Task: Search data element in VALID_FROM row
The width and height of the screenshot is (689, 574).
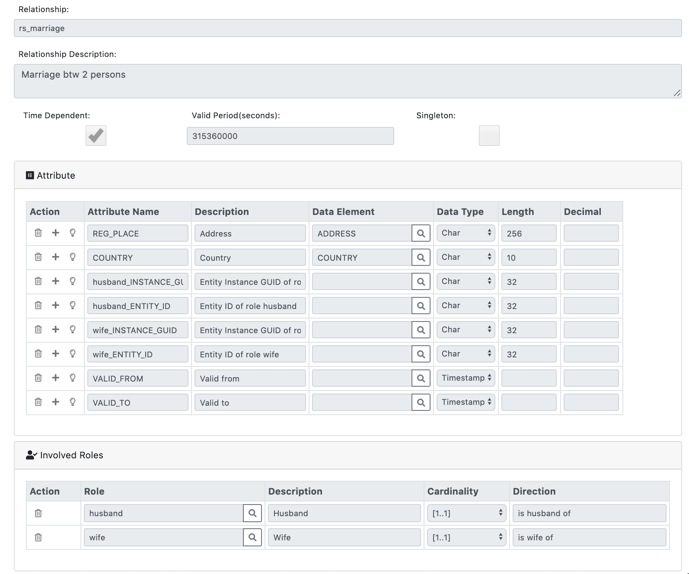Action: [421, 378]
